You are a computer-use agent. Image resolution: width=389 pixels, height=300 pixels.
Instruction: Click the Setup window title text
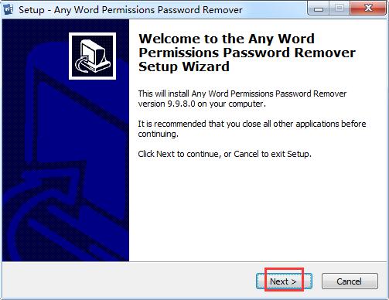click(131, 10)
